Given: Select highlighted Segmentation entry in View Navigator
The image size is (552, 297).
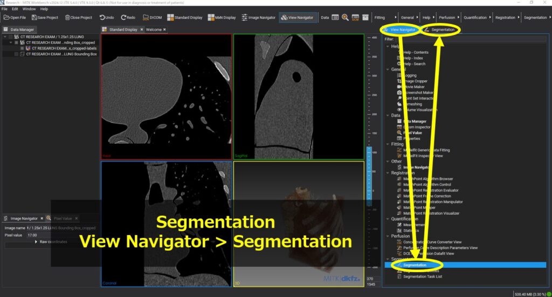Looking at the screenshot, I should click(x=465, y=265).
